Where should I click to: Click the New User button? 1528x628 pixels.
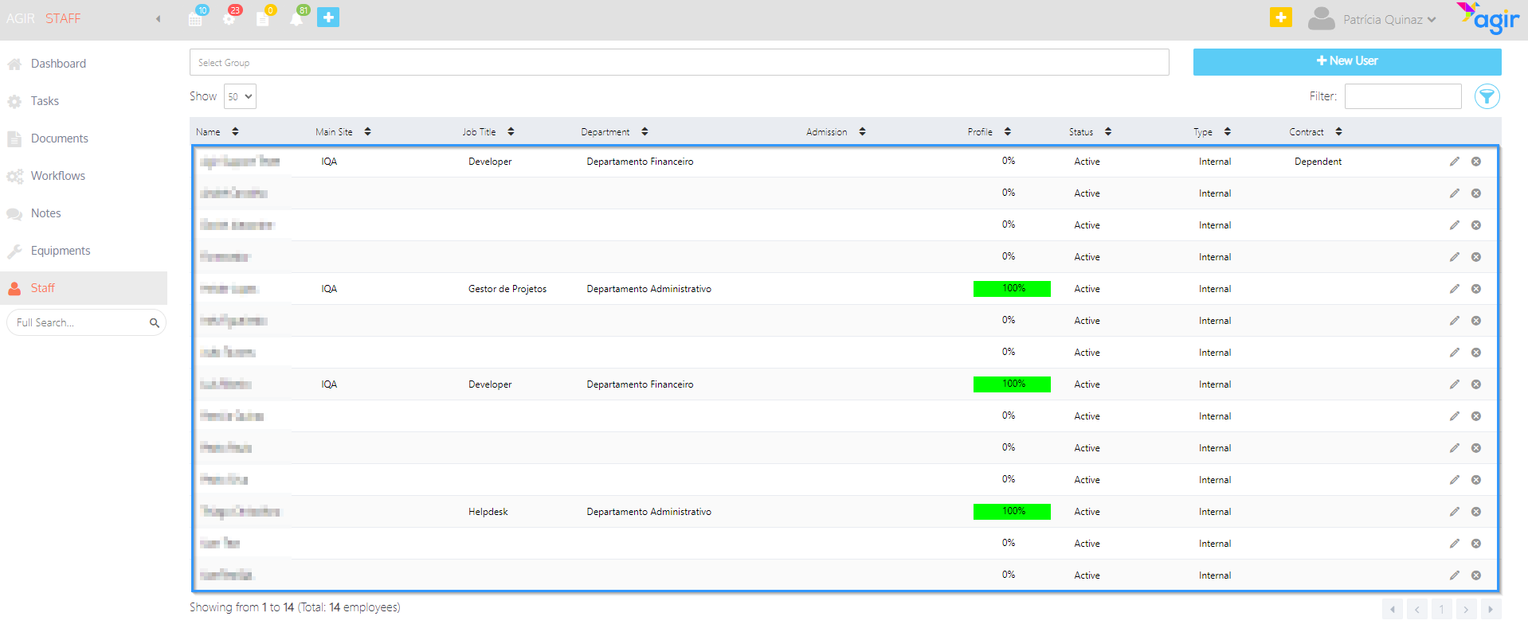tap(1347, 61)
